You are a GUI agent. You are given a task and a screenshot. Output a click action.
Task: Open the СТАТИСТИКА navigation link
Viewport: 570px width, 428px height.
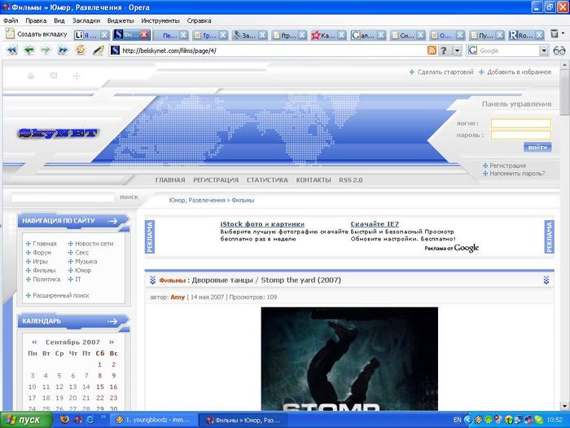267,180
